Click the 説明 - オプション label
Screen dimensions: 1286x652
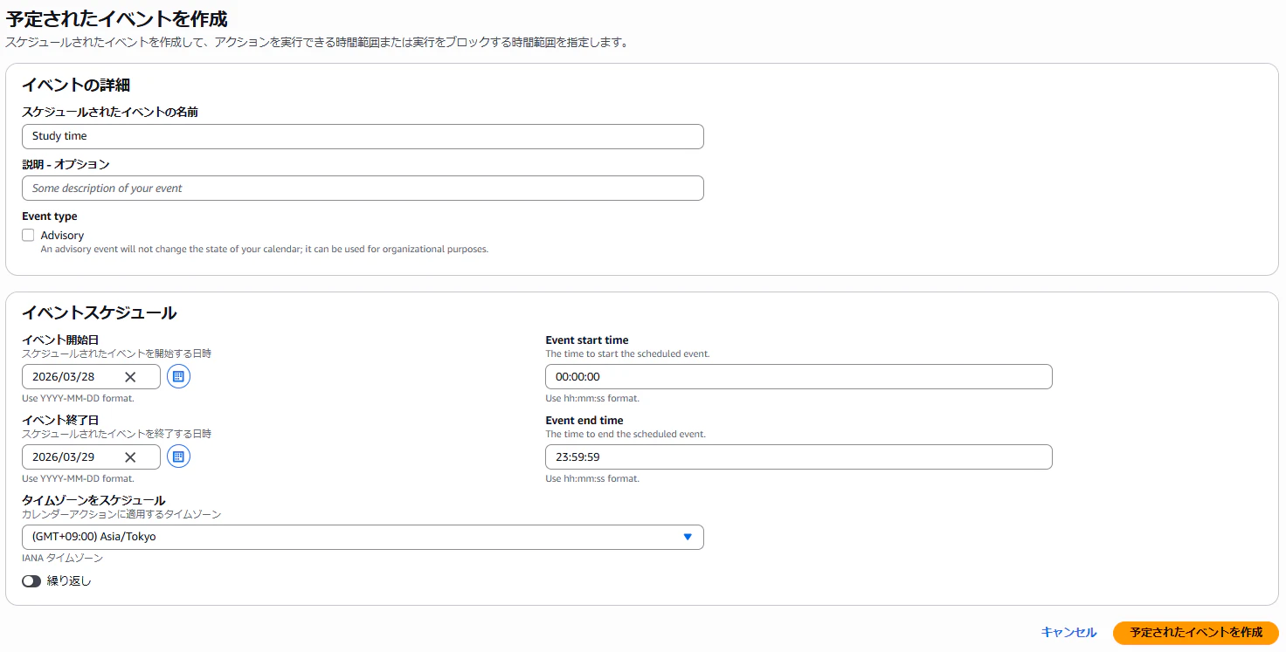click(x=66, y=164)
